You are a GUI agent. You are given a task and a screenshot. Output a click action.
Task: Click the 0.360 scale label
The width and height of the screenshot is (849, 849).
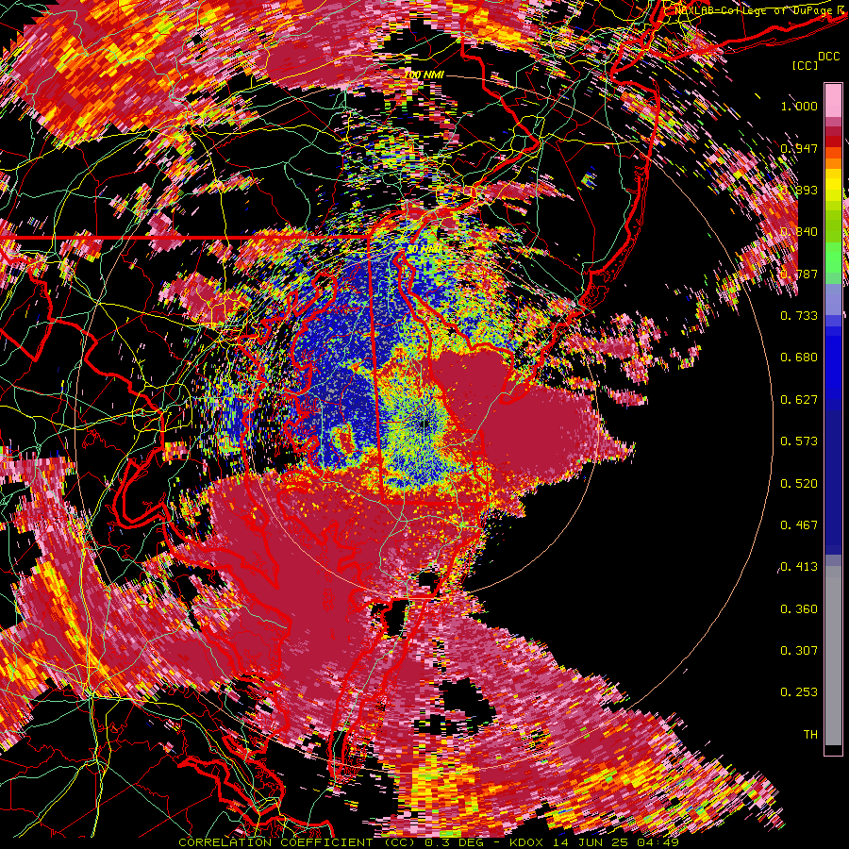tap(799, 609)
